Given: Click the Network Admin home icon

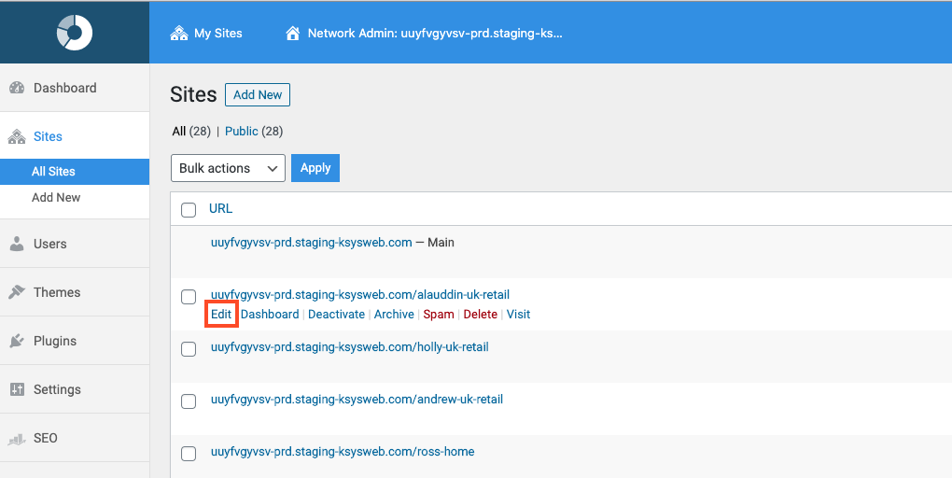Looking at the screenshot, I should tap(293, 33).
